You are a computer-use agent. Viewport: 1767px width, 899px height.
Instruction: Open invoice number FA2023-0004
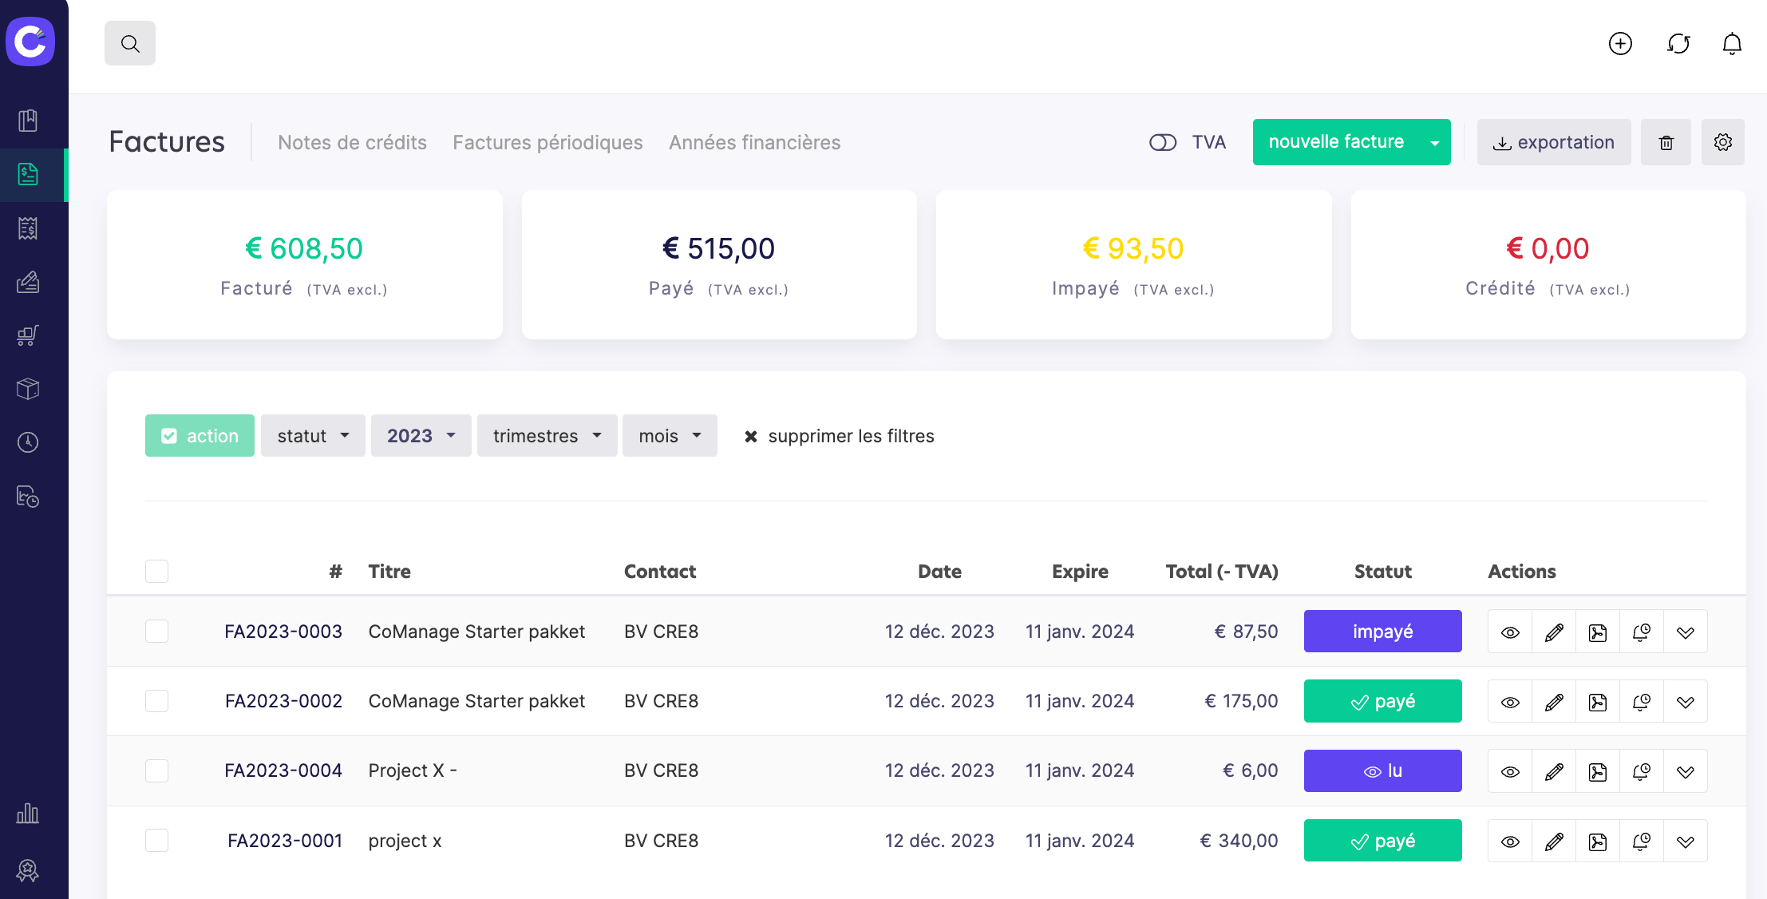[283, 770]
